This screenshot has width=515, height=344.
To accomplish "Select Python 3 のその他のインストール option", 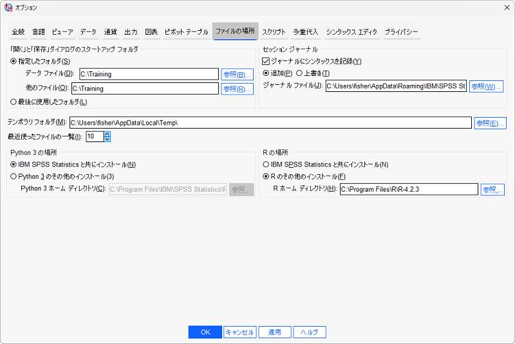I will pos(62,176).
